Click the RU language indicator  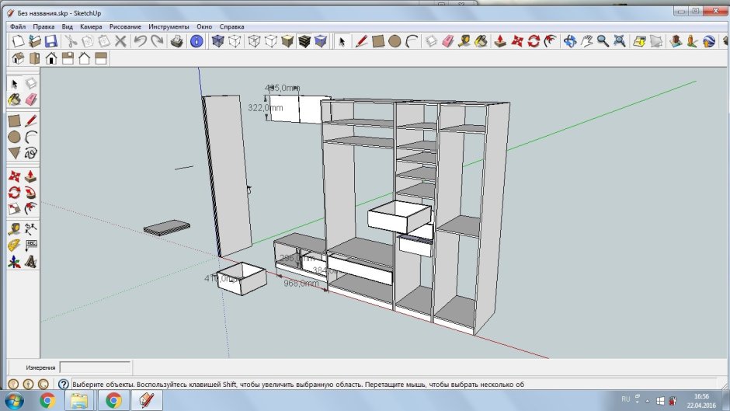(x=626, y=399)
